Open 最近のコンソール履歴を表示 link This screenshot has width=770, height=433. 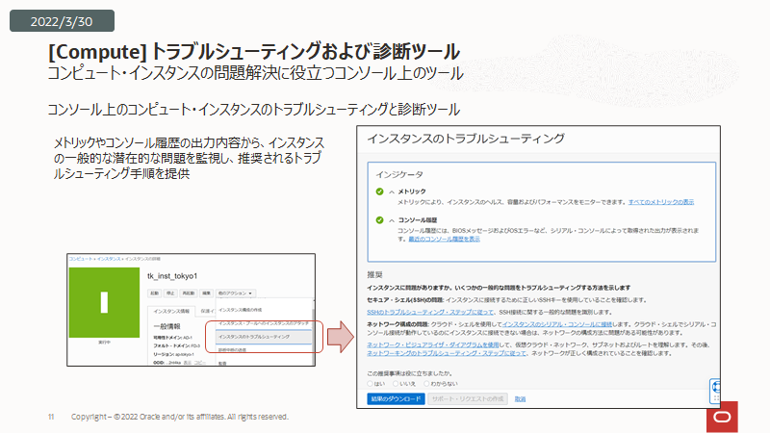pos(445,239)
